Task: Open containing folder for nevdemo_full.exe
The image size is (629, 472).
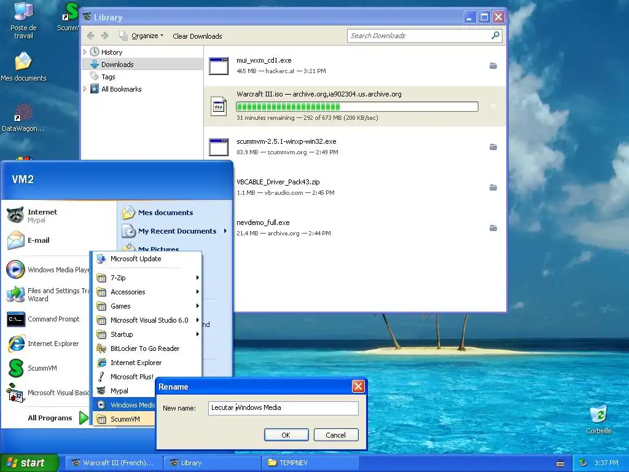Action: (493, 228)
